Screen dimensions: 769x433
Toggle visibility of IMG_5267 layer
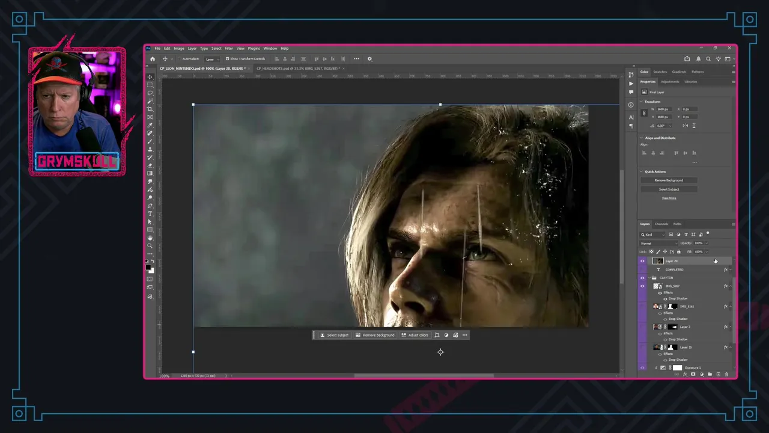pyautogui.click(x=642, y=286)
